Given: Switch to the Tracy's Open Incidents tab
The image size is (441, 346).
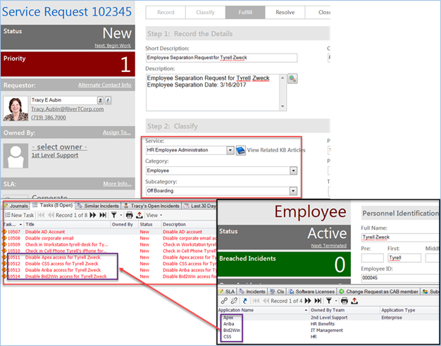Looking at the screenshot, I should (x=151, y=206).
